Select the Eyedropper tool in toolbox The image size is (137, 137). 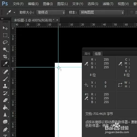[5, 64]
